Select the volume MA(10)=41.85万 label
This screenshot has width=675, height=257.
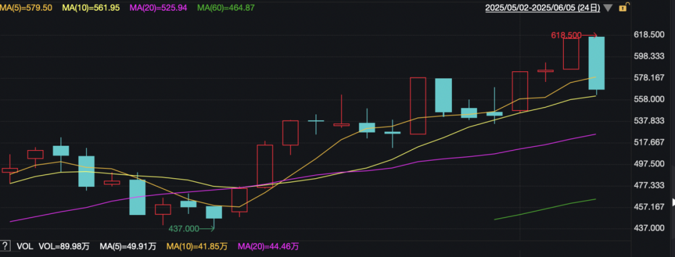point(196,246)
